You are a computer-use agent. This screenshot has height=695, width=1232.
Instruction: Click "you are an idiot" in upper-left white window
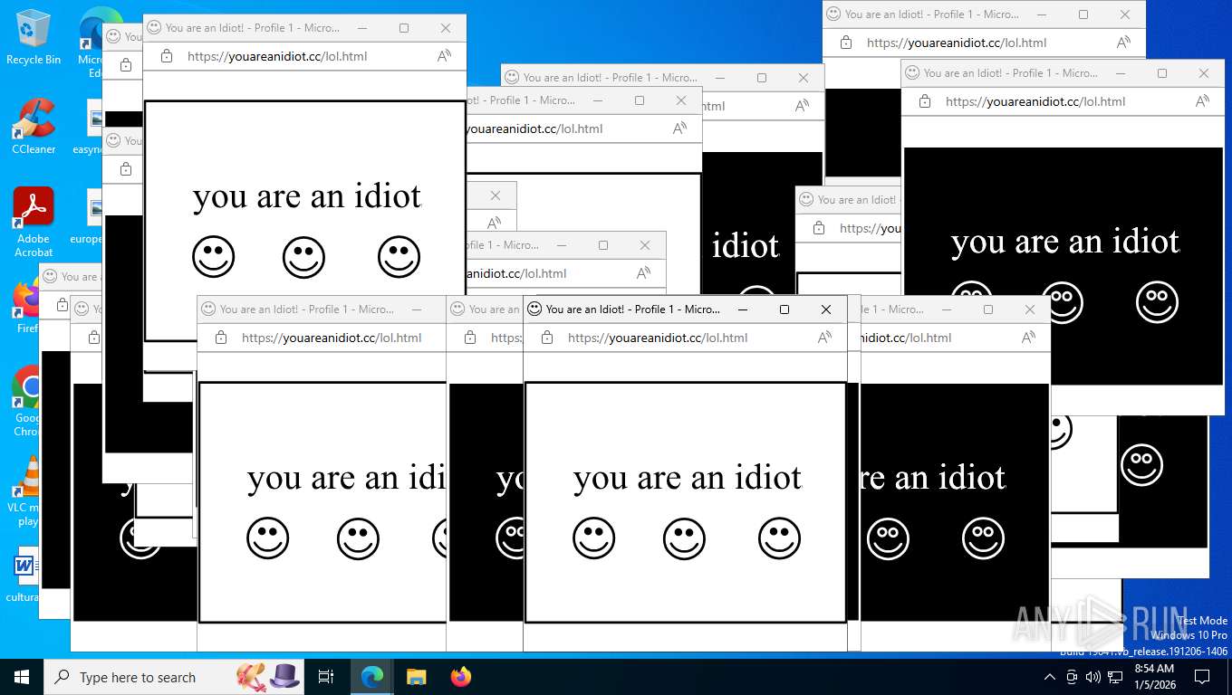[x=307, y=195]
